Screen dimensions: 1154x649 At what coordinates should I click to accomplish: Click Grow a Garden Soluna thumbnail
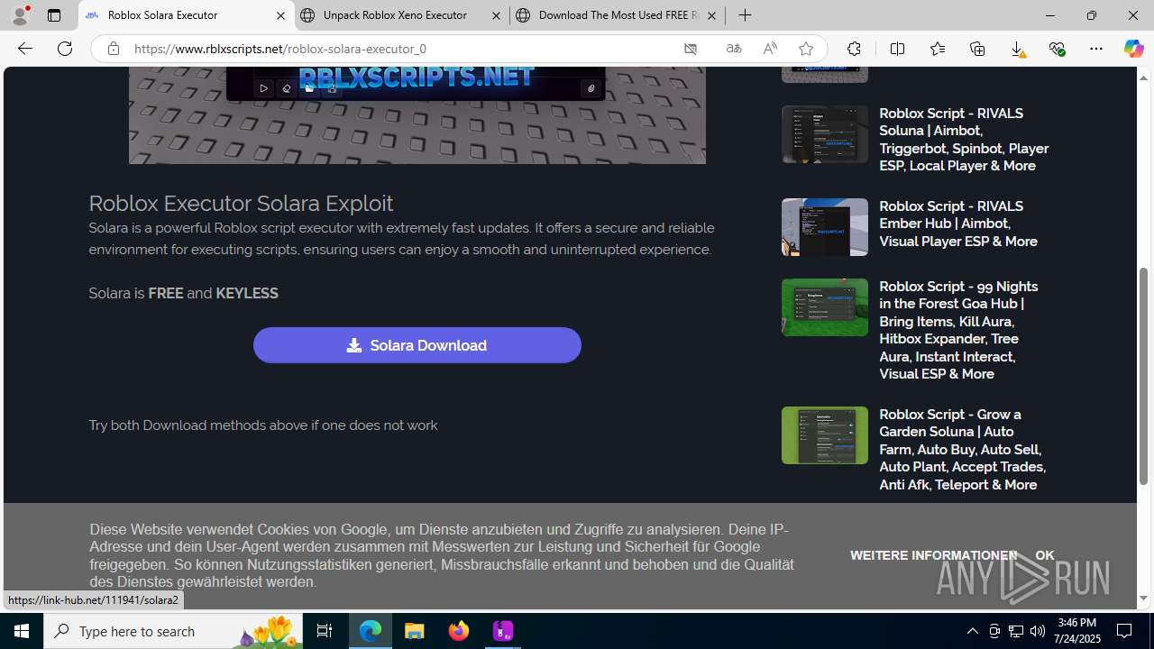(824, 435)
